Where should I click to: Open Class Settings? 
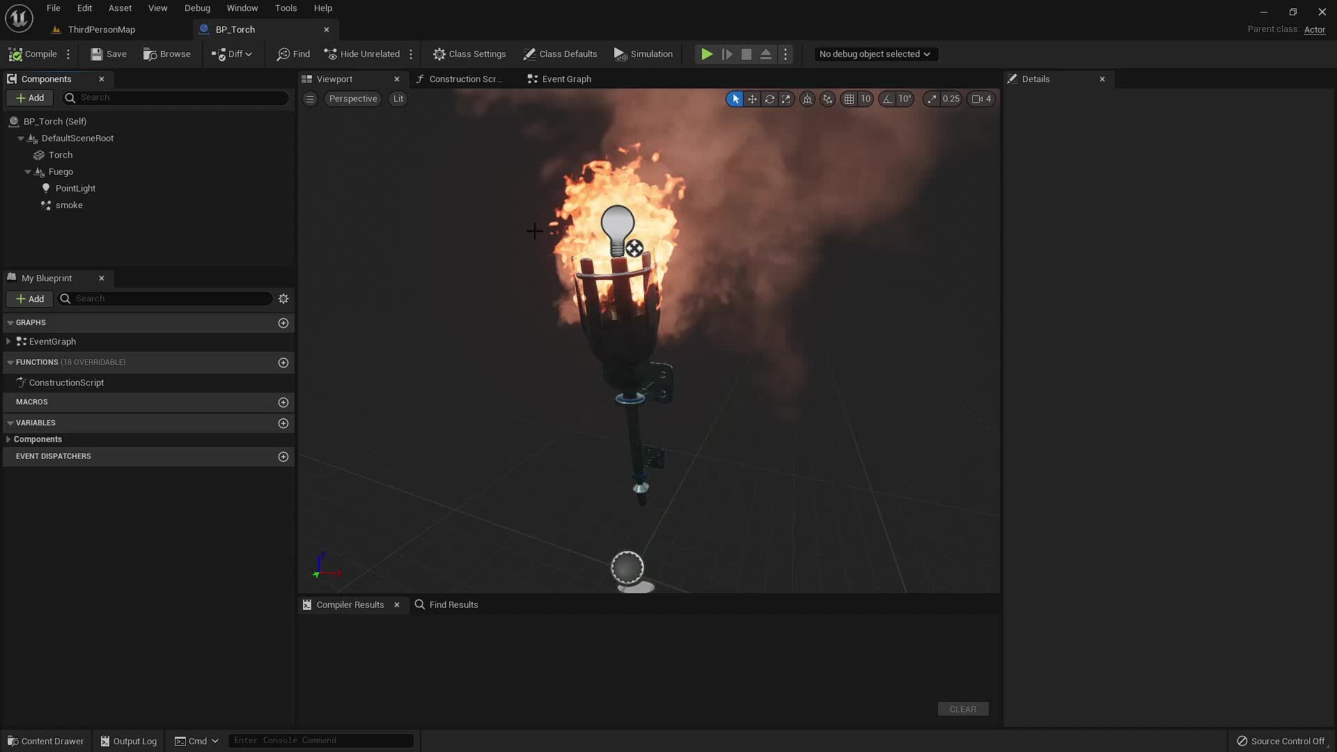[469, 54]
